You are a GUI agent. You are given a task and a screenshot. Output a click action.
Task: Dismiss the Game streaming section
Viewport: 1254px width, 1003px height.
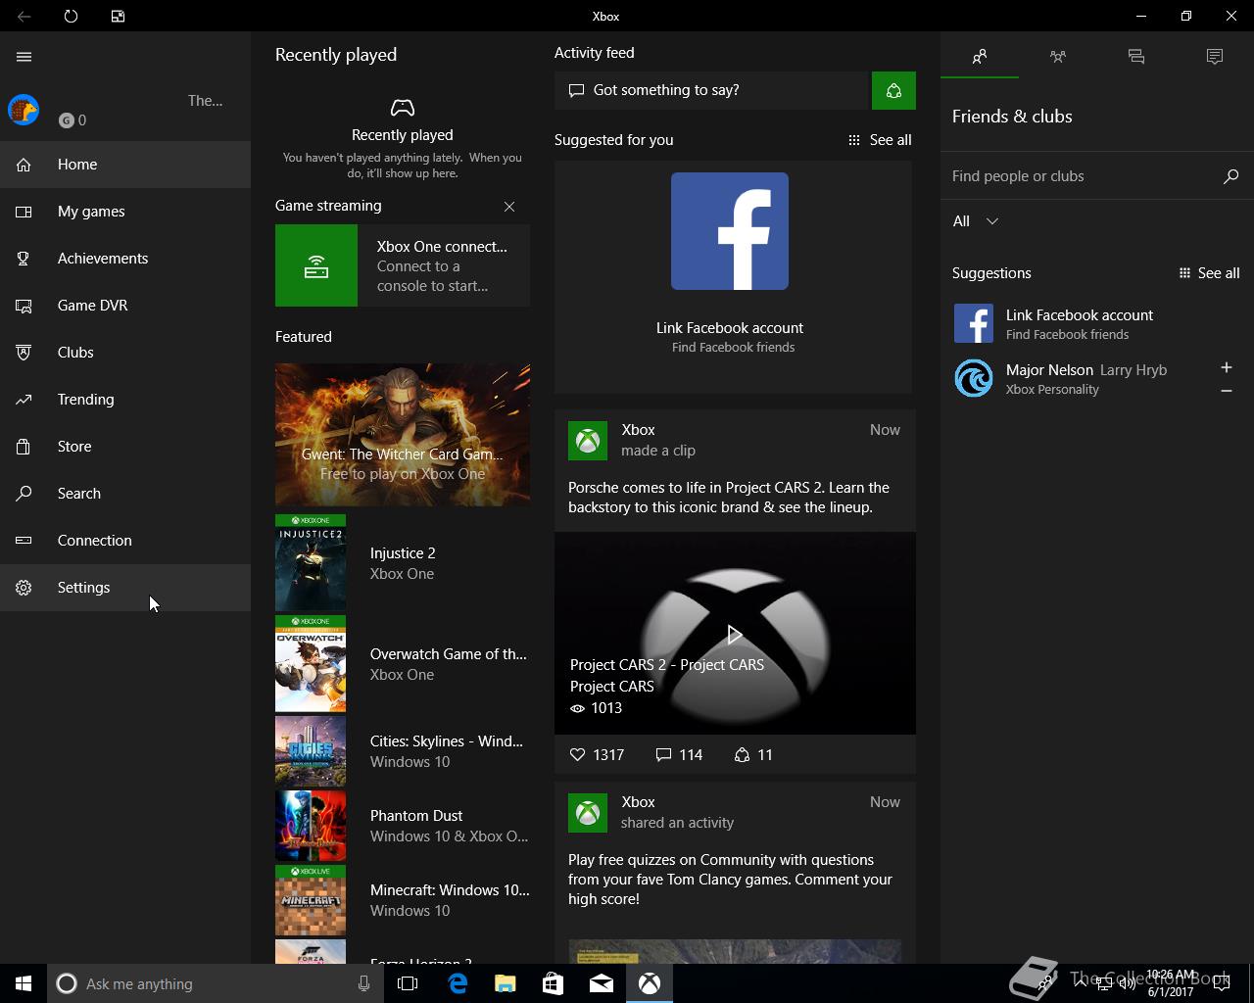[x=509, y=207]
